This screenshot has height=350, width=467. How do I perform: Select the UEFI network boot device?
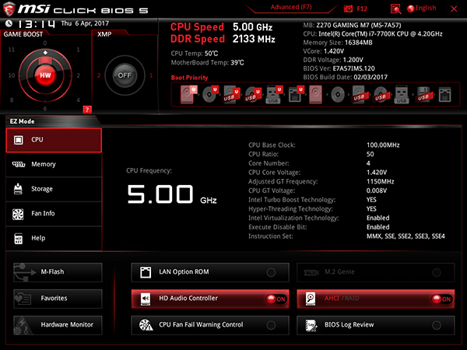(x=296, y=95)
